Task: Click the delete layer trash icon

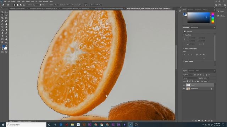Action: [x=212, y=121]
